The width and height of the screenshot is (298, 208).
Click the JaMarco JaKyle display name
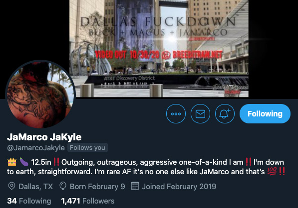(x=44, y=137)
